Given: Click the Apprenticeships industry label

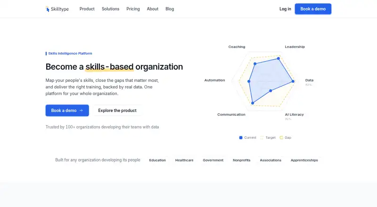Looking at the screenshot, I should pyautogui.click(x=304, y=160).
